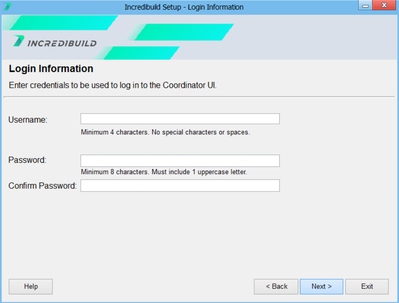Click the password minimum 8 characters hint
This screenshot has height=303, width=399.
[x=164, y=172]
